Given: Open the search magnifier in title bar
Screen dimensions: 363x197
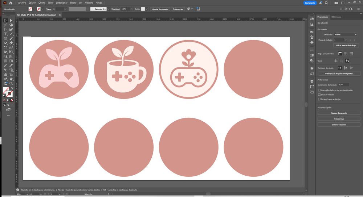Looking at the screenshot, I should tap(326, 3).
